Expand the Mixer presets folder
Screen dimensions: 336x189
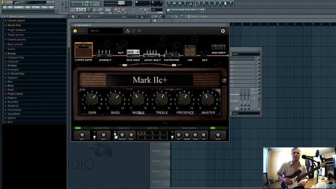click(x=15, y=44)
